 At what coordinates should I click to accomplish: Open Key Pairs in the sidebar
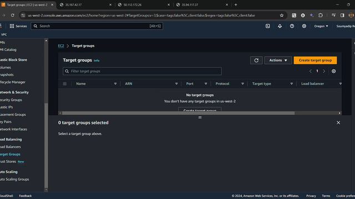[6, 122]
